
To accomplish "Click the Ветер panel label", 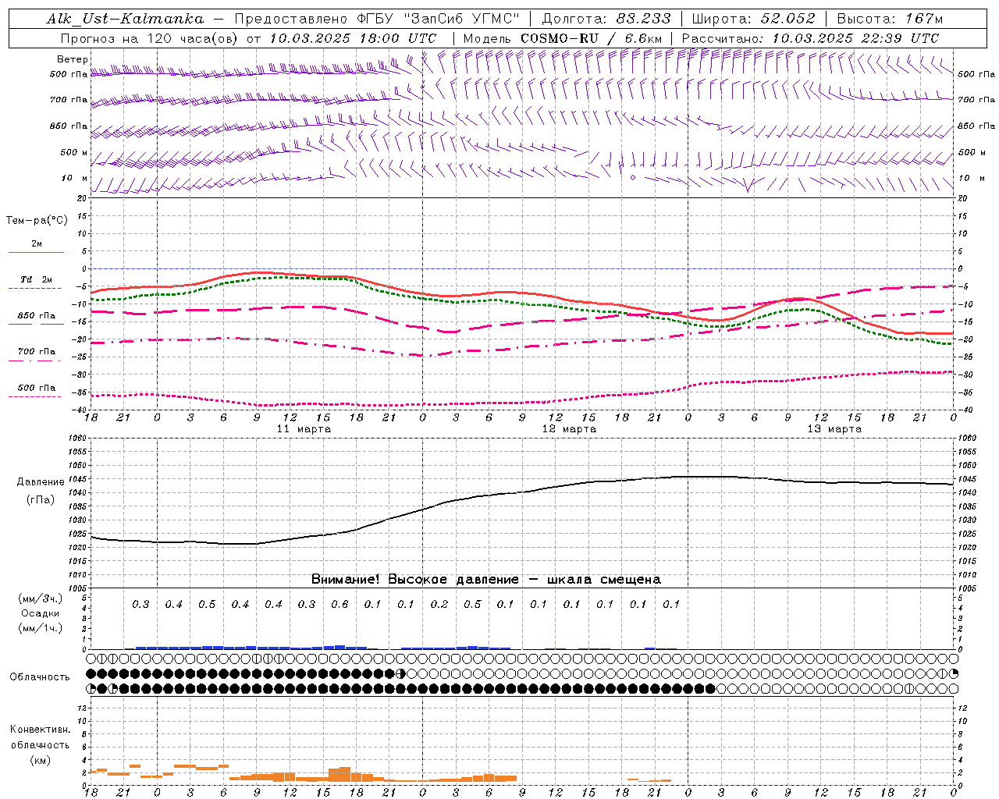I will (73, 59).
